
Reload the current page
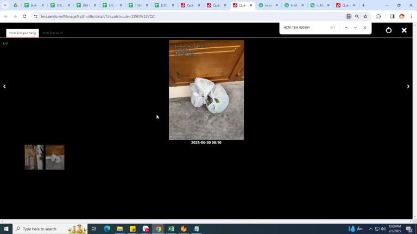[24, 16]
